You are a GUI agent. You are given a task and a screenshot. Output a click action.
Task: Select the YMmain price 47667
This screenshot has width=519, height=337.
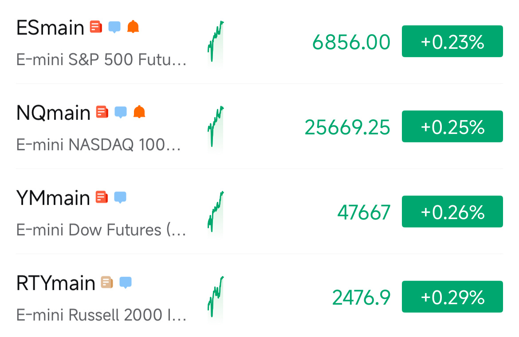[364, 212]
